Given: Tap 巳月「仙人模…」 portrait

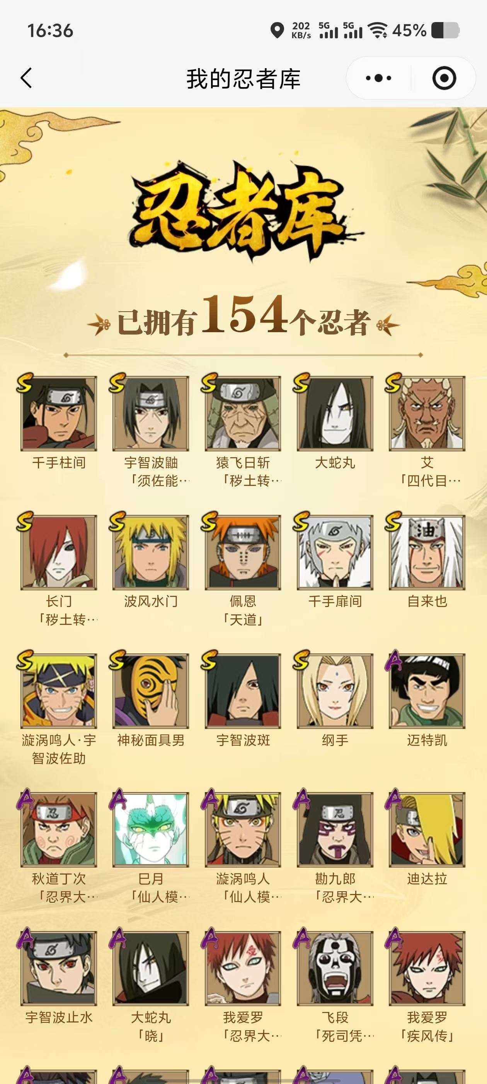Looking at the screenshot, I should point(151,829).
